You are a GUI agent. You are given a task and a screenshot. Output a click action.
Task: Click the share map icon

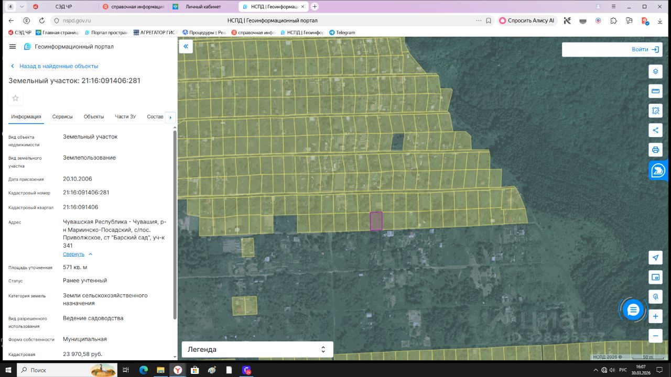(x=655, y=130)
